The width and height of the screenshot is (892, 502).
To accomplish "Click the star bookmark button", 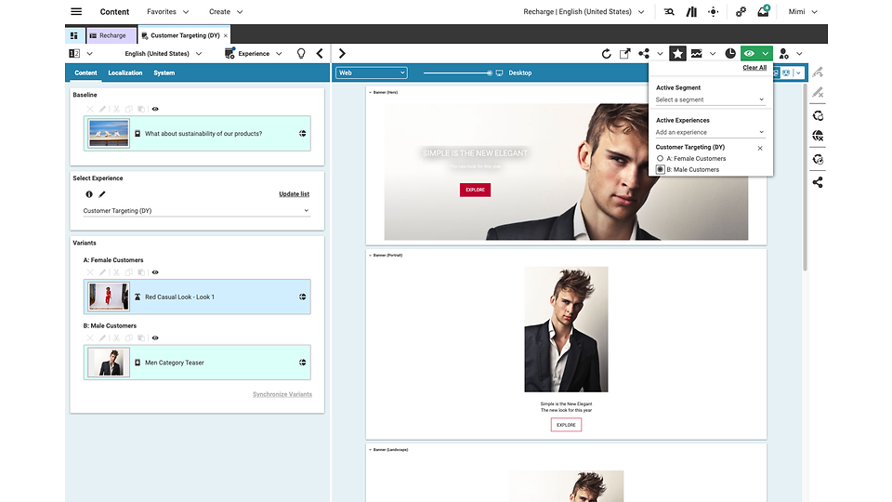I will click(x=677, y=54).
